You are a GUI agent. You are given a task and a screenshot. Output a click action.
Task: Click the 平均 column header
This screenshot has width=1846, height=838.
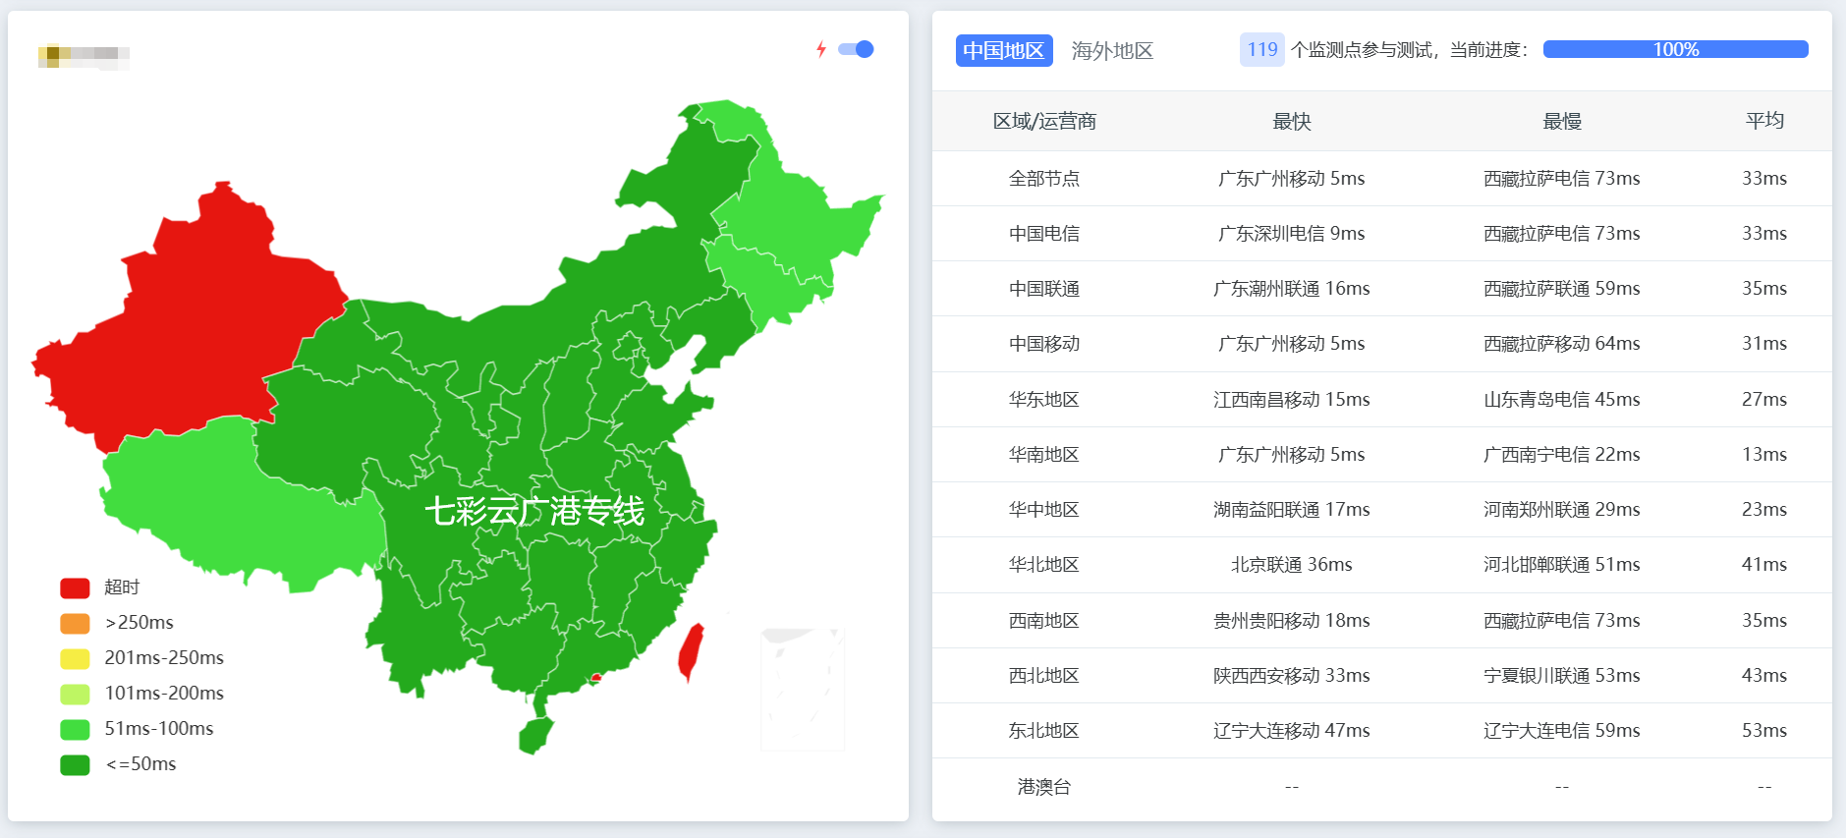point(1764,120)
